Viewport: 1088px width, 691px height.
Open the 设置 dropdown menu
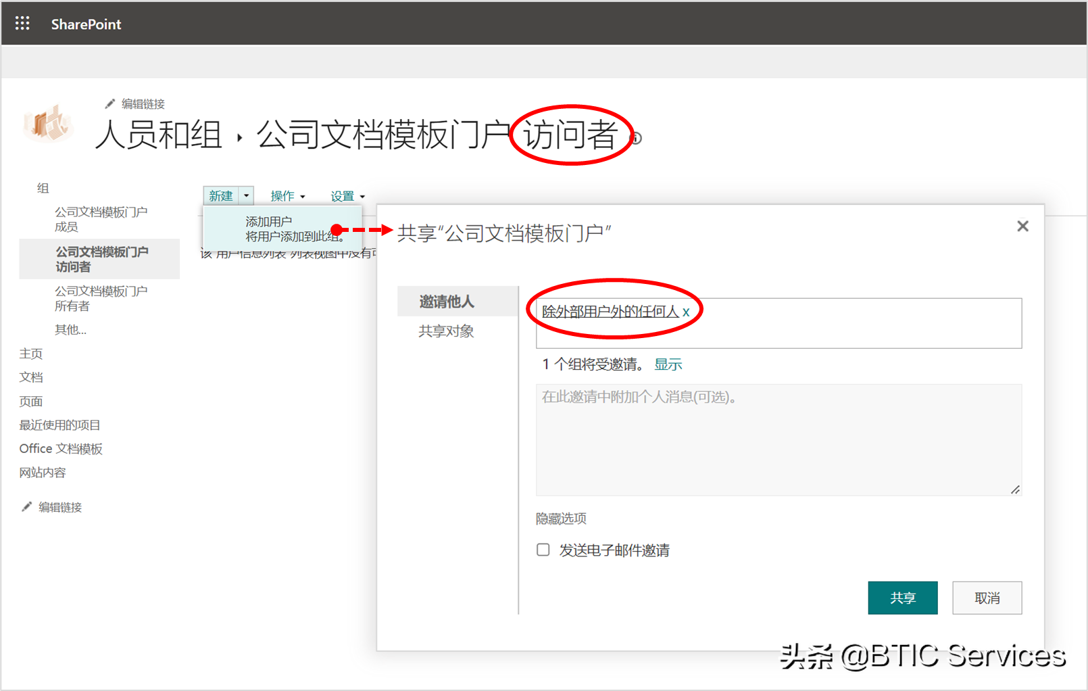click(x=347, y=196)
